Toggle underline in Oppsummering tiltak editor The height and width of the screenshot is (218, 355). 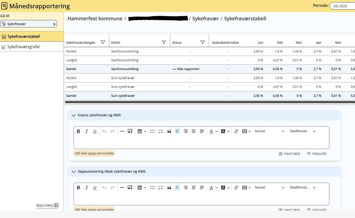(x=95, y=188)
